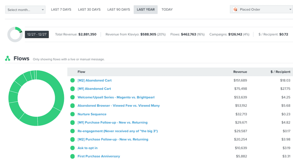Switch to the Last 7 Days range

(x=61, y=10)
